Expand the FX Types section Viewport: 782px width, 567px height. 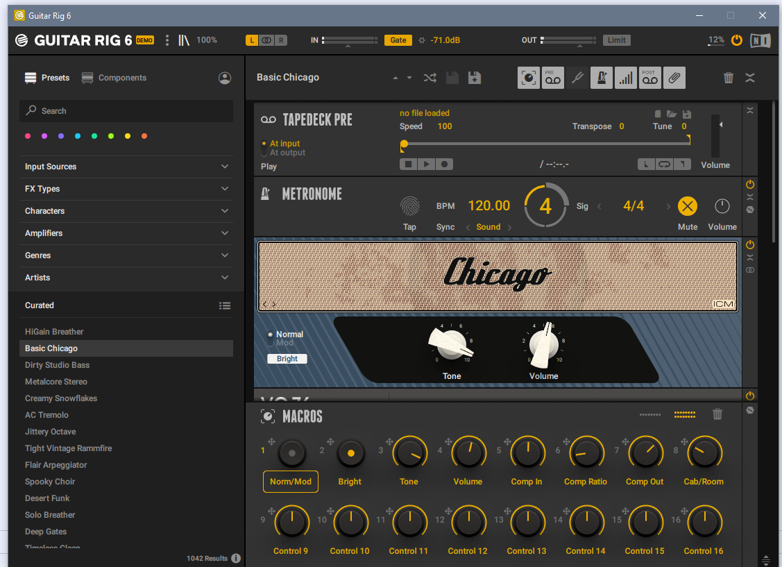(126, 189)
